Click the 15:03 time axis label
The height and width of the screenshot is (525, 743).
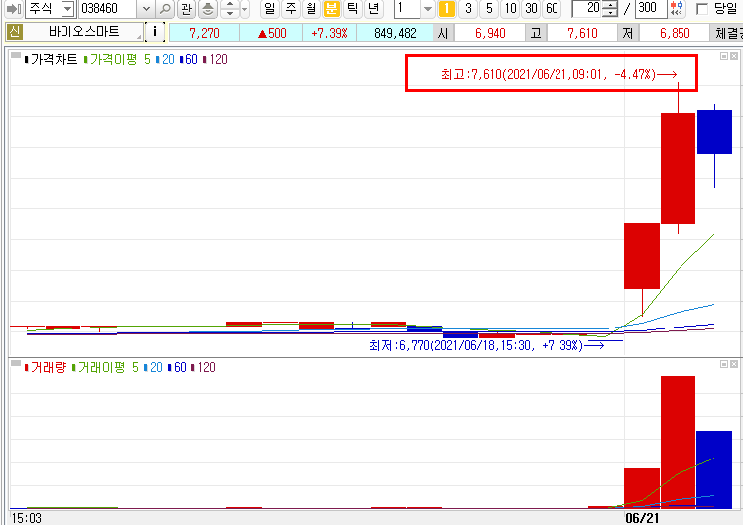coord(26,518)
